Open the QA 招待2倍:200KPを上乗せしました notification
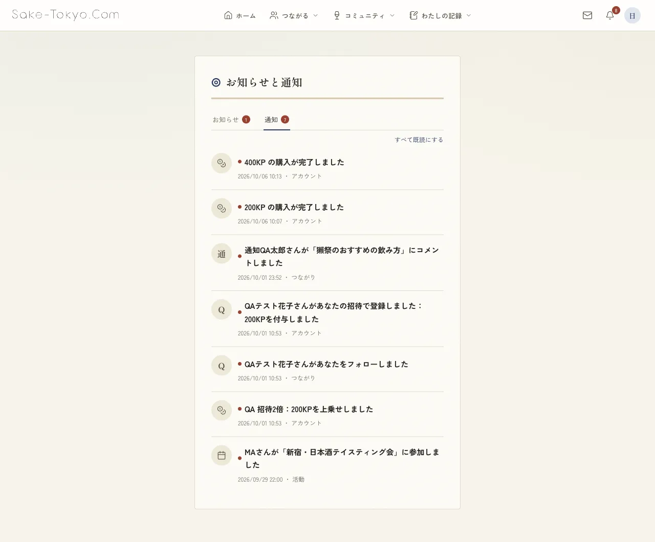 click(x=327, y=414)
